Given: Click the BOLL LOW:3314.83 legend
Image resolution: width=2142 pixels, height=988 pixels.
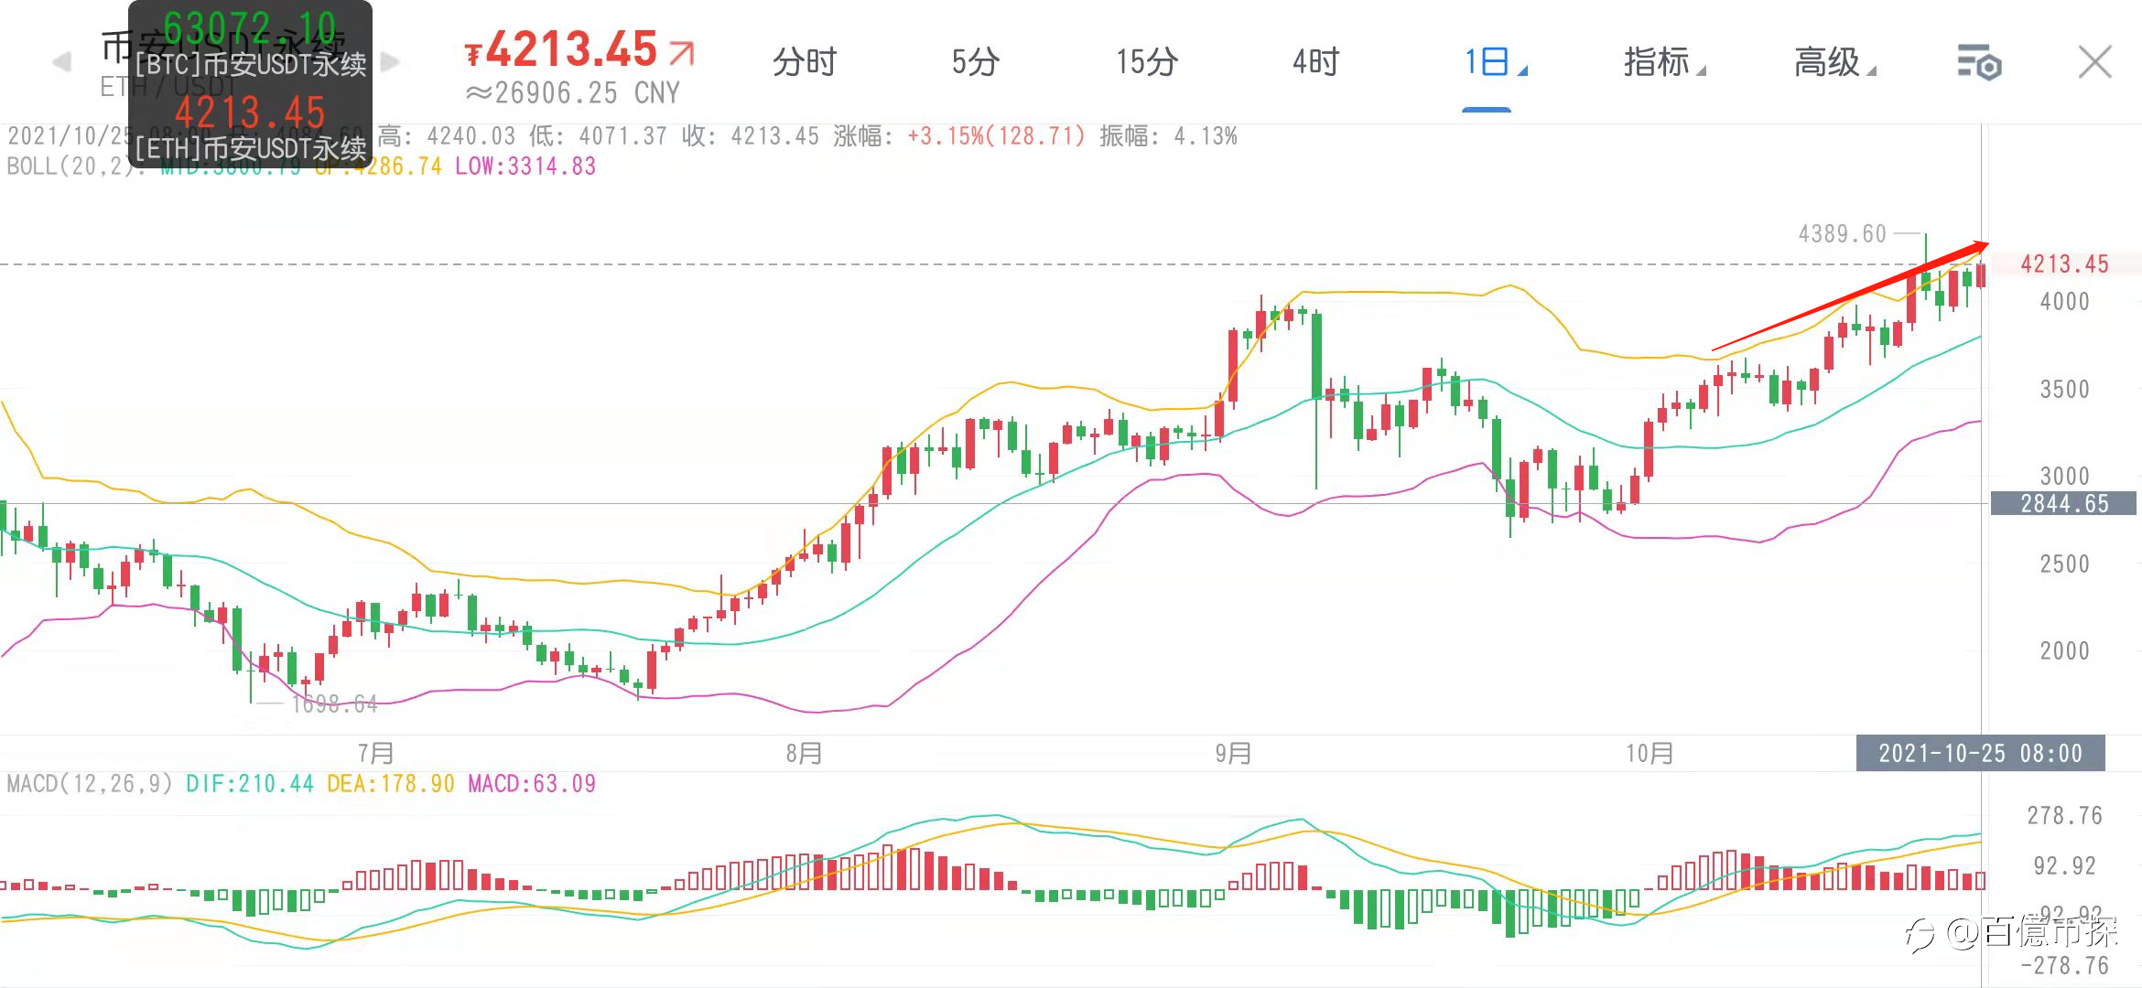Looking at the screenshot, I should [x=525, y=166].
